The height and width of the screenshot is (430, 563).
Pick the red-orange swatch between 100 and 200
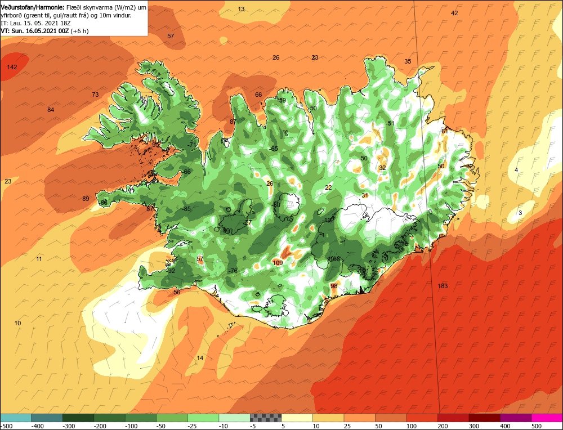click(x=422, y=418)
